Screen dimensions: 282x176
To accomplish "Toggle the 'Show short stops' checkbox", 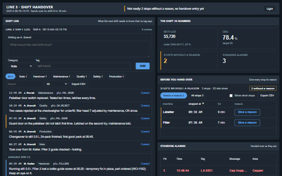I will coord(231,95).
